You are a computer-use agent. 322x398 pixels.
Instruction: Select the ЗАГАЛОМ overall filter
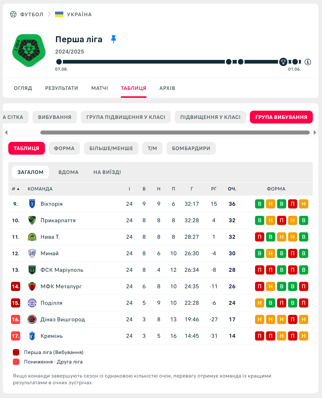click(x=30, y=172)
